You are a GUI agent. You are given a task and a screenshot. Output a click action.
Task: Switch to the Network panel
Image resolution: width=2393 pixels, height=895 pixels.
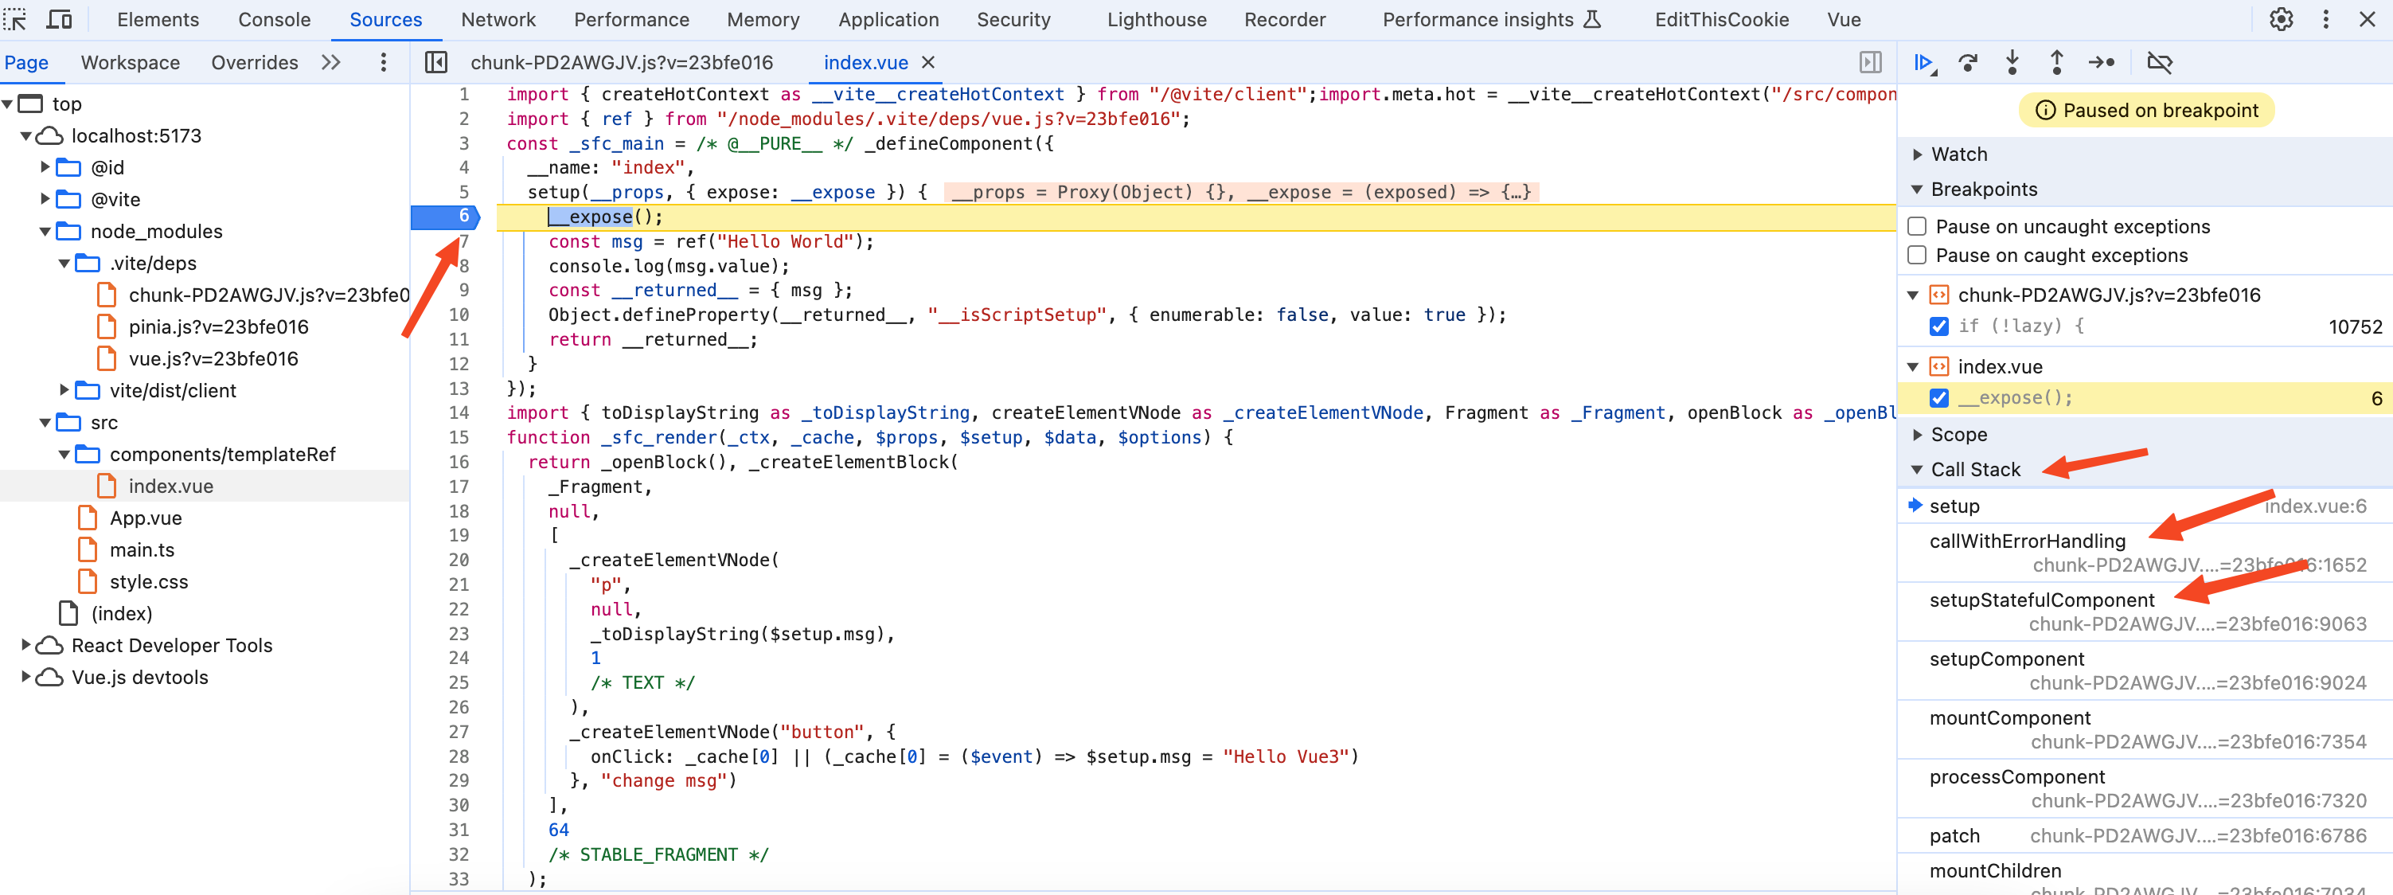click(498, 18)
